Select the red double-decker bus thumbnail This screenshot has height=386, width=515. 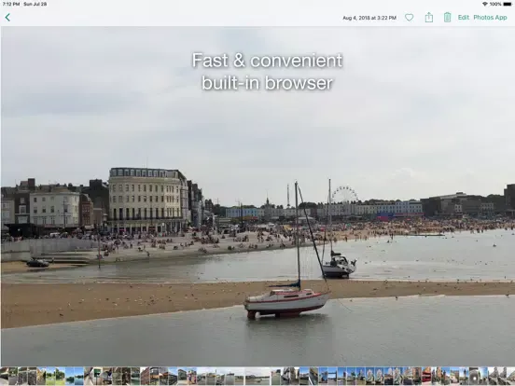tap(426, 376)
